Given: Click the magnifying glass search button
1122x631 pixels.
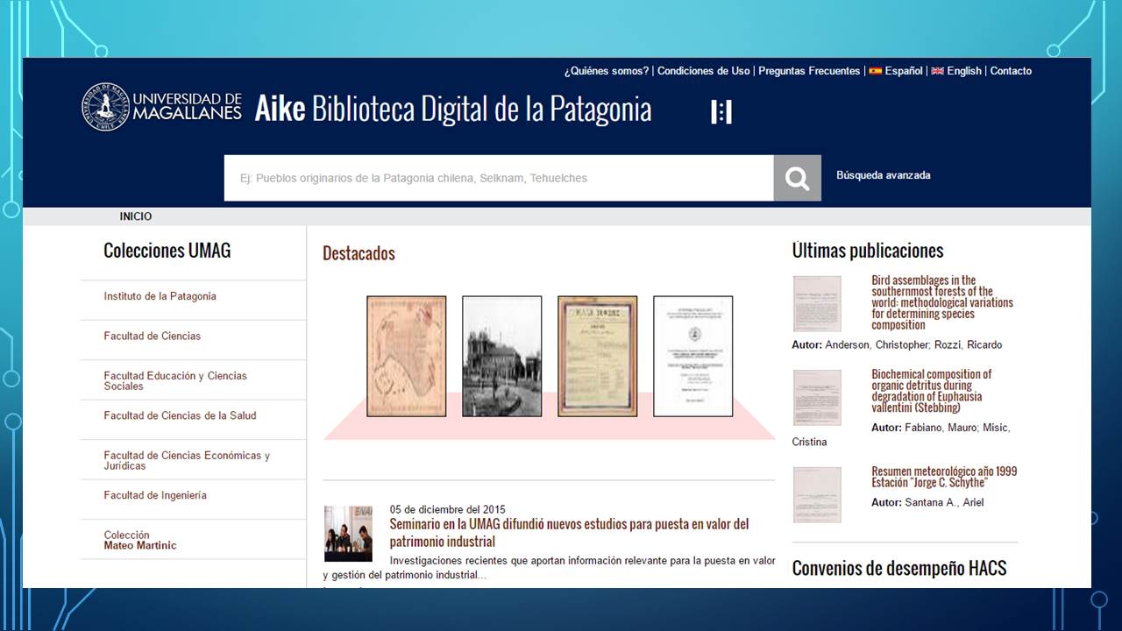Looking at the screenshot, I should (x=797, y=178).
